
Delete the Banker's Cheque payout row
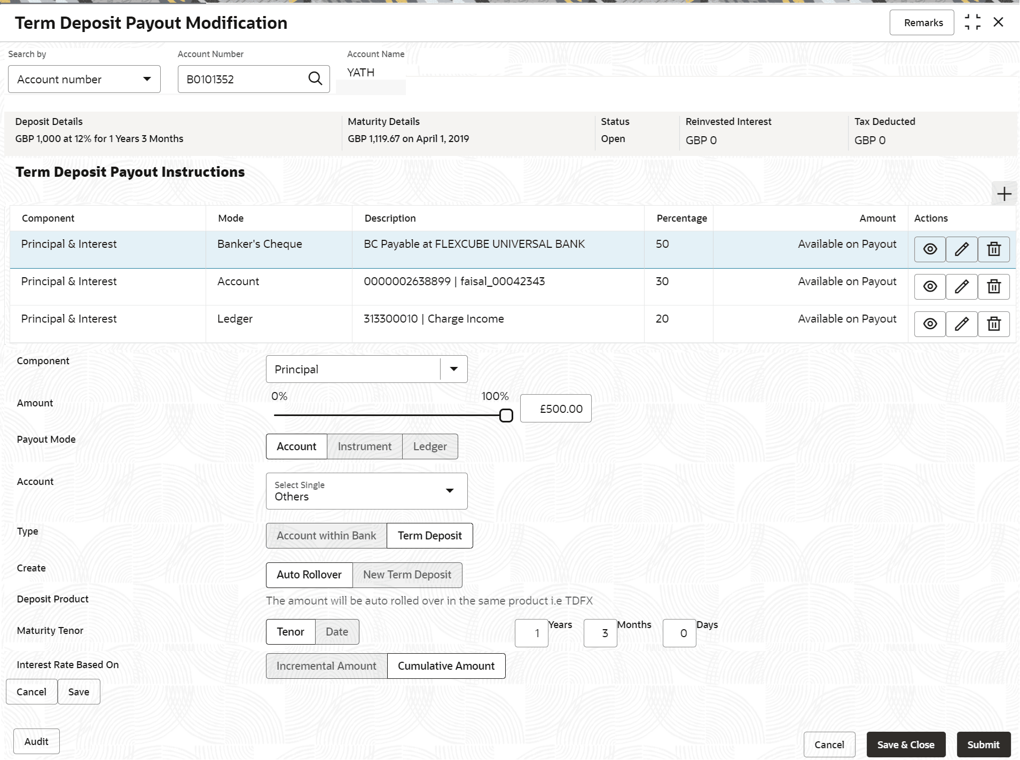click(x=994, y=249)
